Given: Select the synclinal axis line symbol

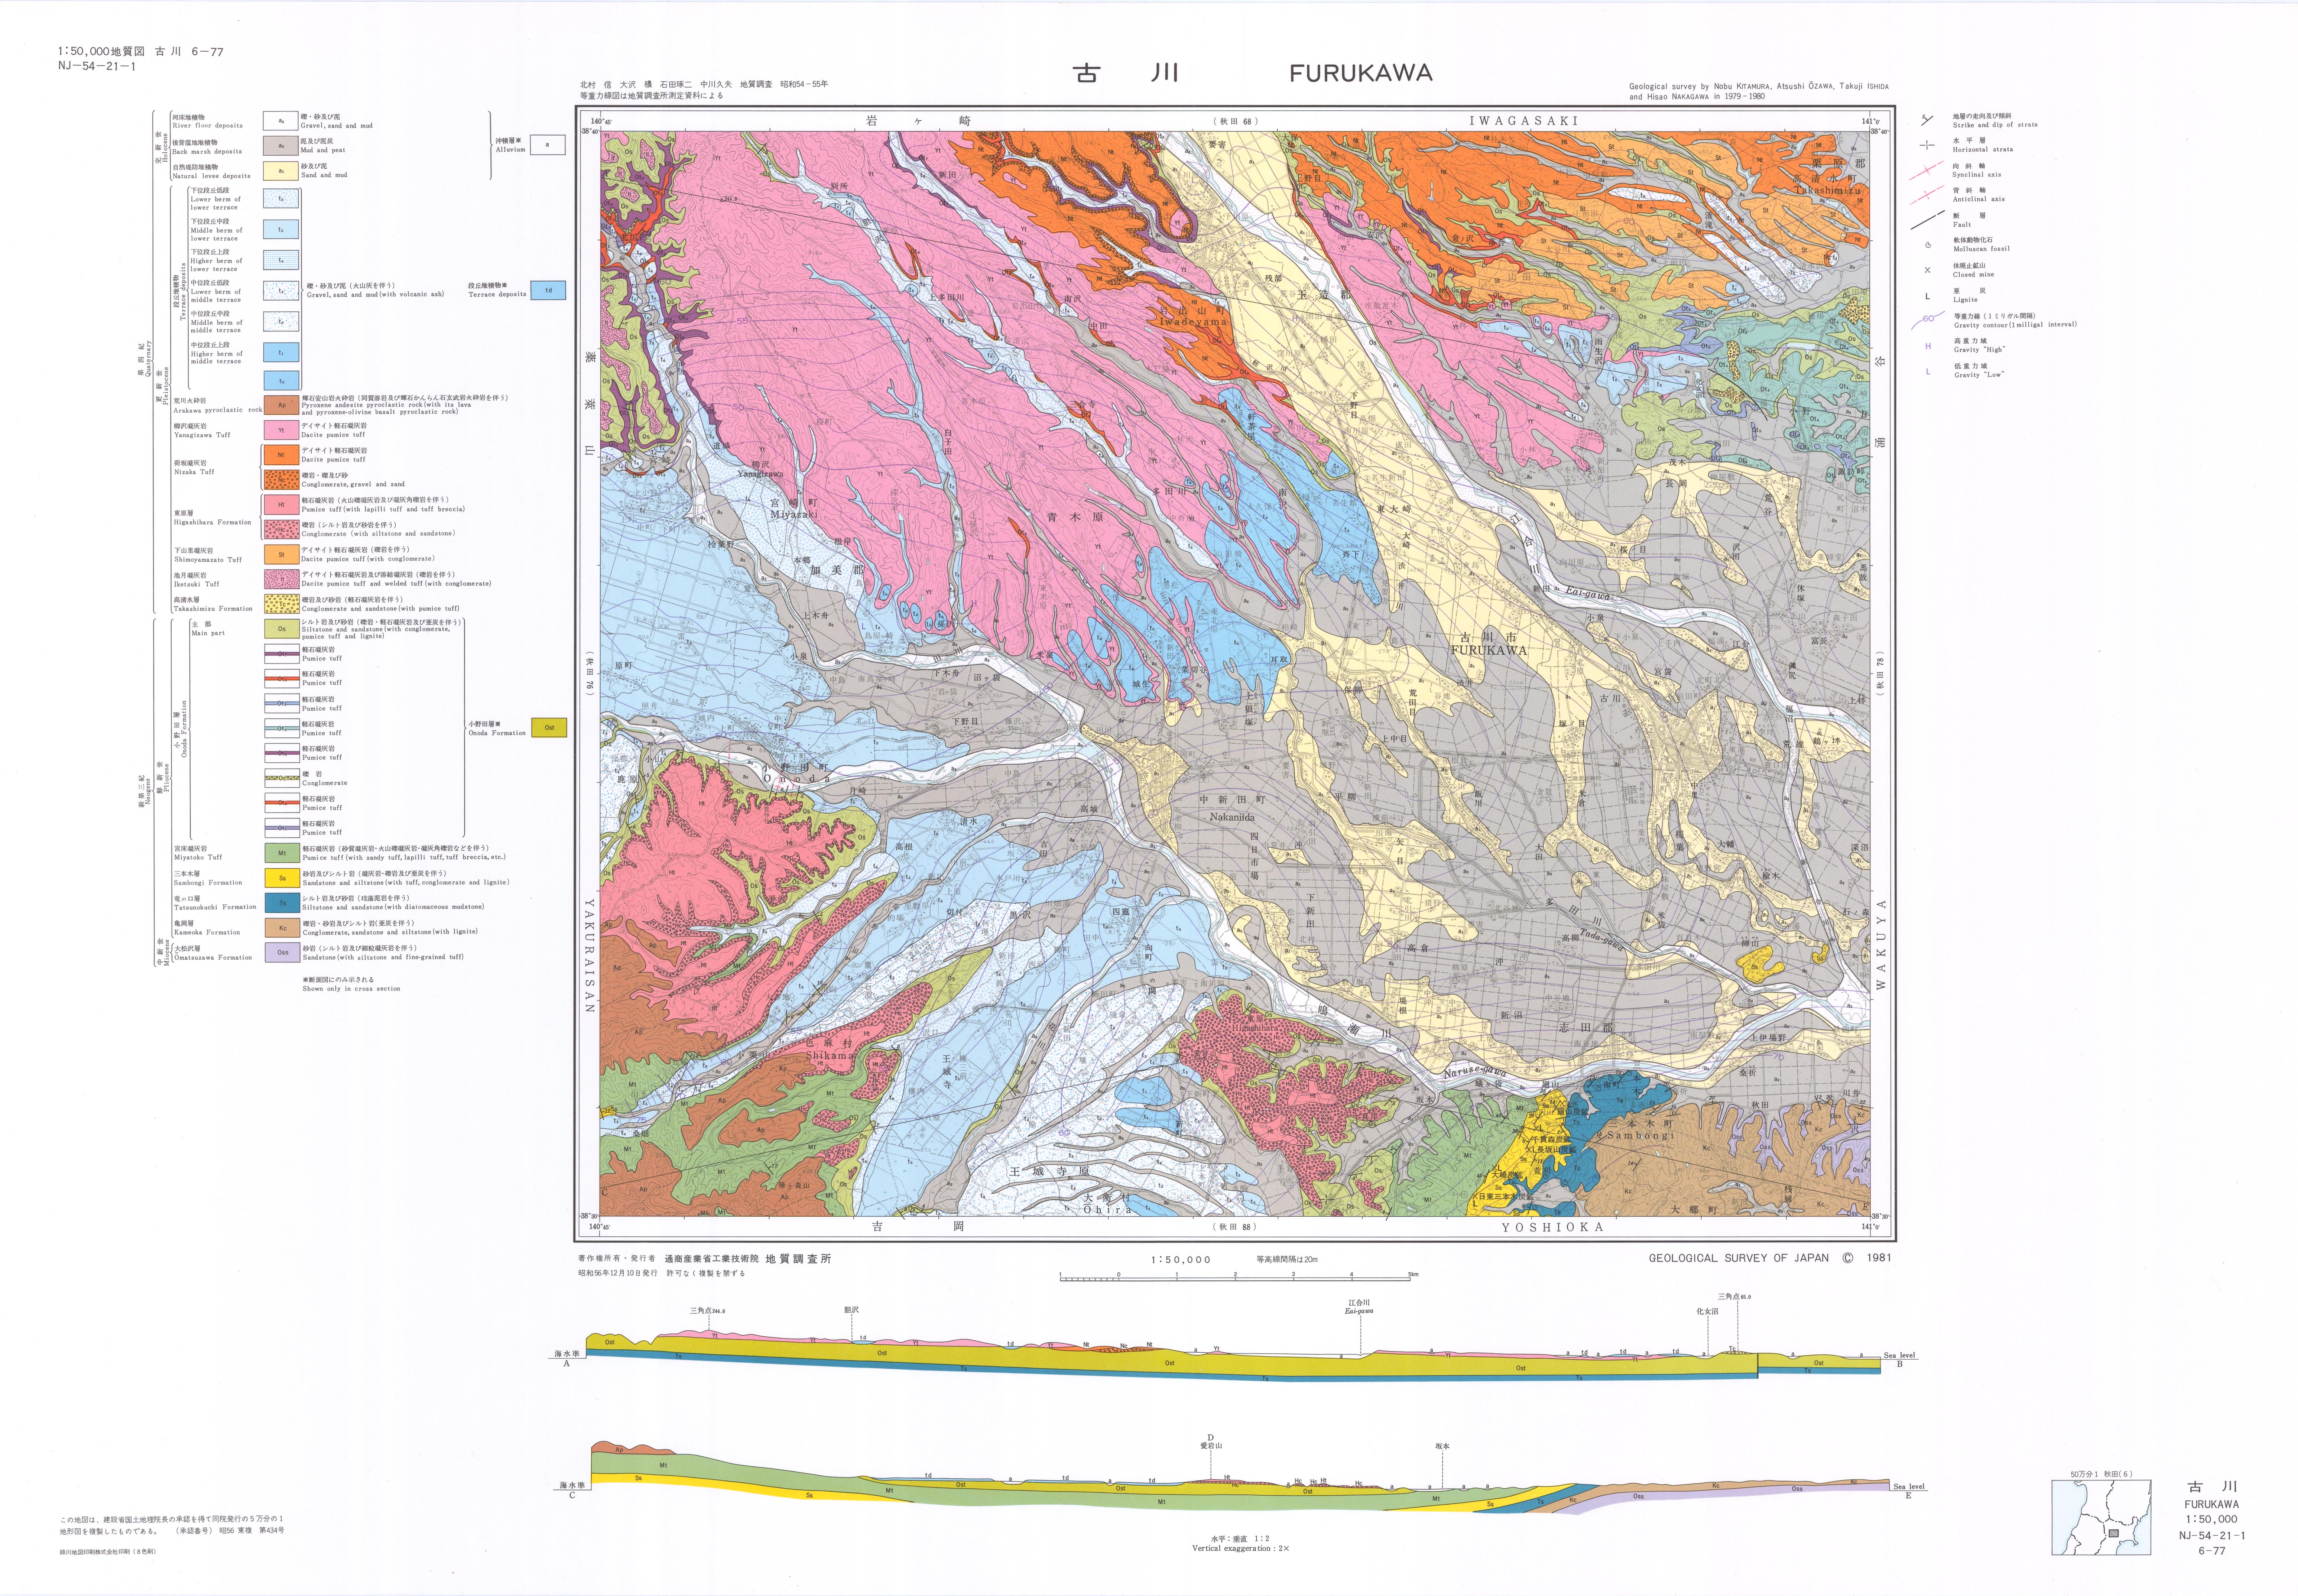Looking at the screenshot, I should point(1926,171).
